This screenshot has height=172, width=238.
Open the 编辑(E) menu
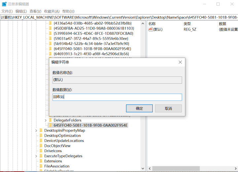21,11
